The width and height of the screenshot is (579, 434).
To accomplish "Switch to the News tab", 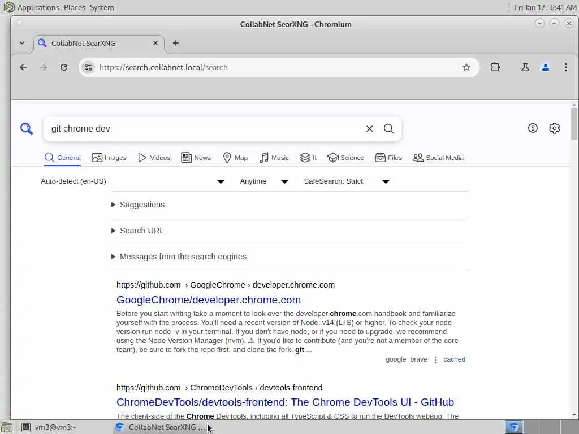I will point(196,158).
